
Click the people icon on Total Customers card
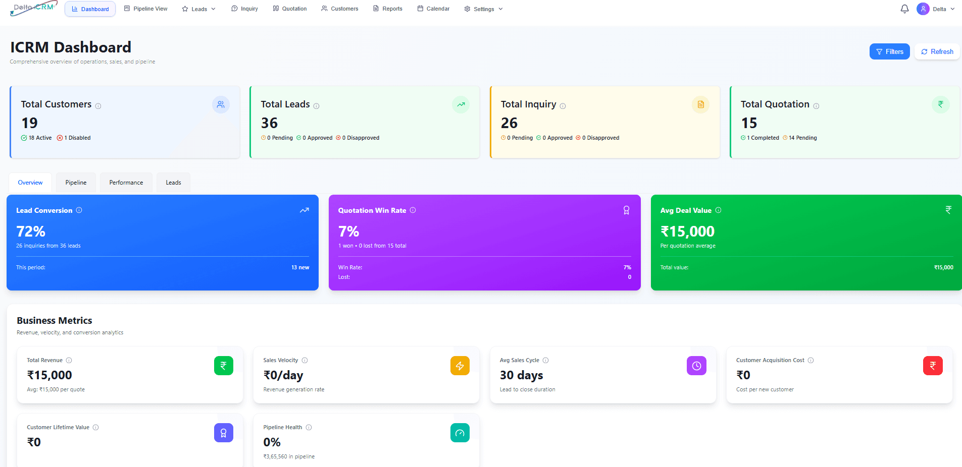pyautogui.click(x=221, y=104)
